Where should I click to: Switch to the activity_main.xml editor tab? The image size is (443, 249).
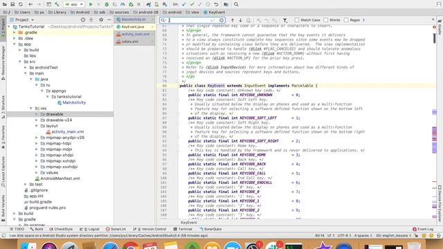tap(134, 34)
